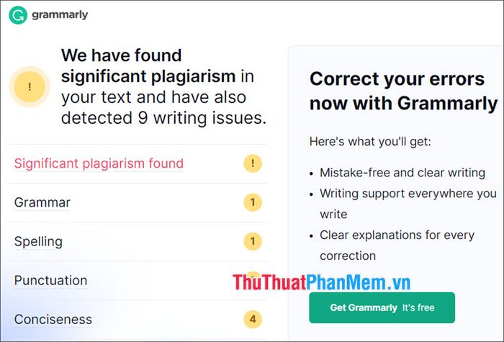Select the Spelling issue row

[x=138, y=241]
